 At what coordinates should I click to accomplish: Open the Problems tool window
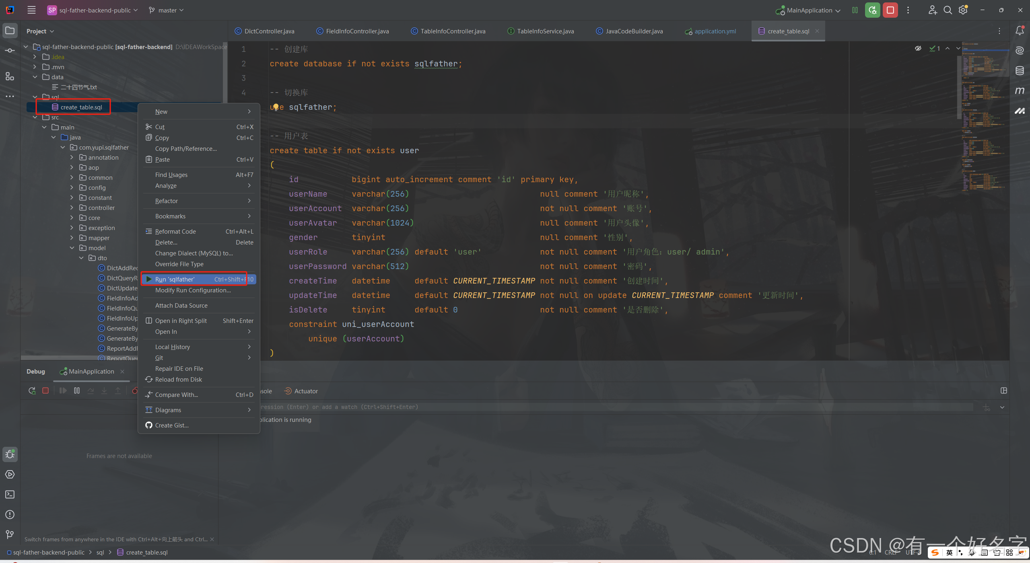[10, 515]
